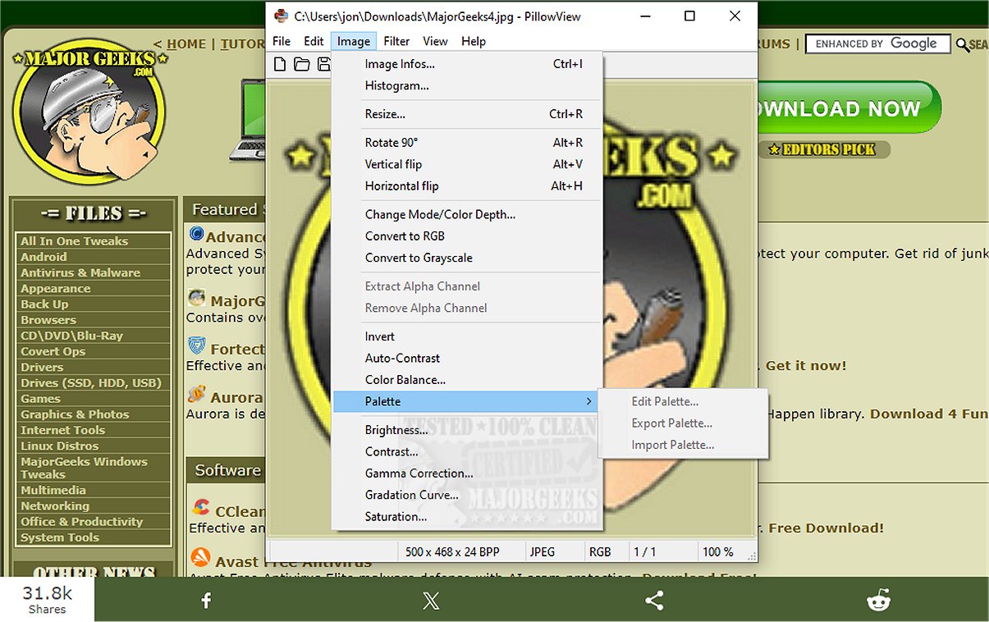Select Histogram... menu entry
This screenshot has height=622, width=989.
pyautogui.click(x=467, y=85)
